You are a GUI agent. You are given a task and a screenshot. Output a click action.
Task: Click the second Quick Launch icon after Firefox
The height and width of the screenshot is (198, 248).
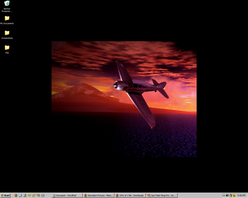[20, 196]
